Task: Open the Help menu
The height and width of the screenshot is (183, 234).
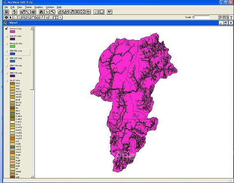Action: click(59, 7)
